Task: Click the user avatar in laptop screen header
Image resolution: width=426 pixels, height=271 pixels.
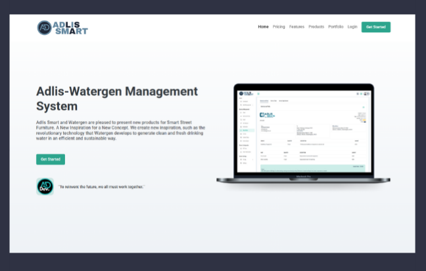Action: click(x=366, y=94)
